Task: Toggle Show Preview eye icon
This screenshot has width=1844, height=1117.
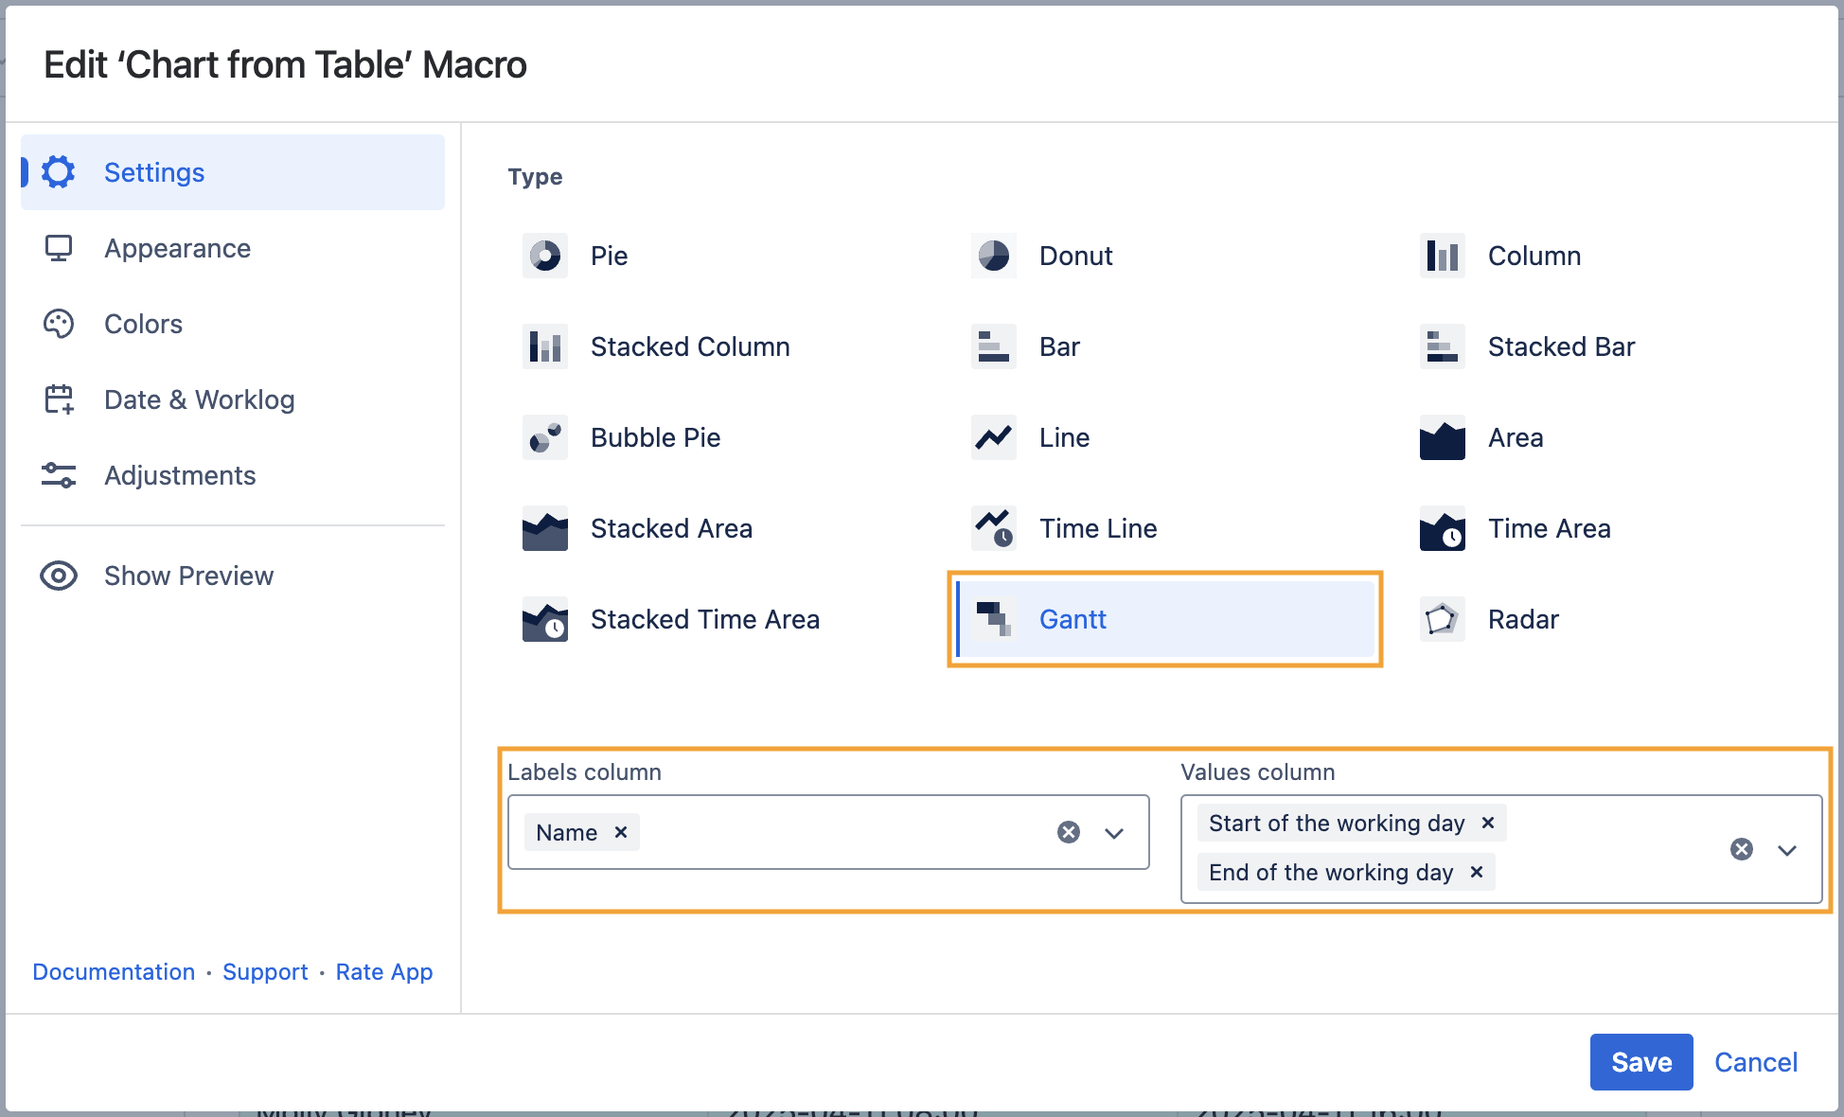Action: (x=59, y=576)
